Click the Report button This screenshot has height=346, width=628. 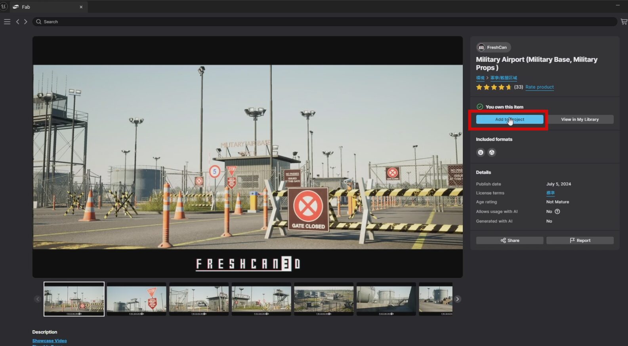tap(580, 240)
